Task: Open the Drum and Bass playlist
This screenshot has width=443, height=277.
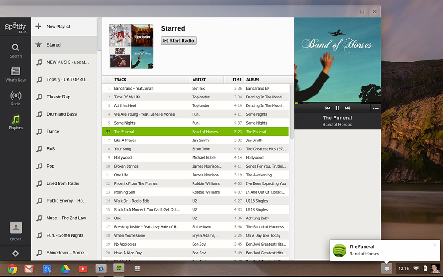Action: [64, 114]
